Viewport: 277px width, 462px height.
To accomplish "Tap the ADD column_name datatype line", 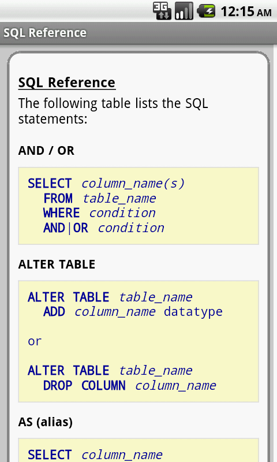I will click(x=133, y=312).
